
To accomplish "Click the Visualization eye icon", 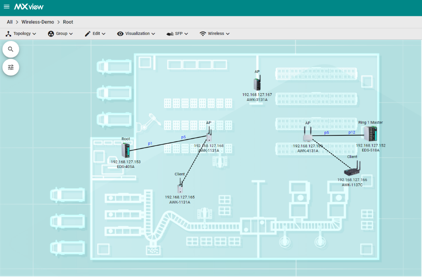I will point(120,34).
